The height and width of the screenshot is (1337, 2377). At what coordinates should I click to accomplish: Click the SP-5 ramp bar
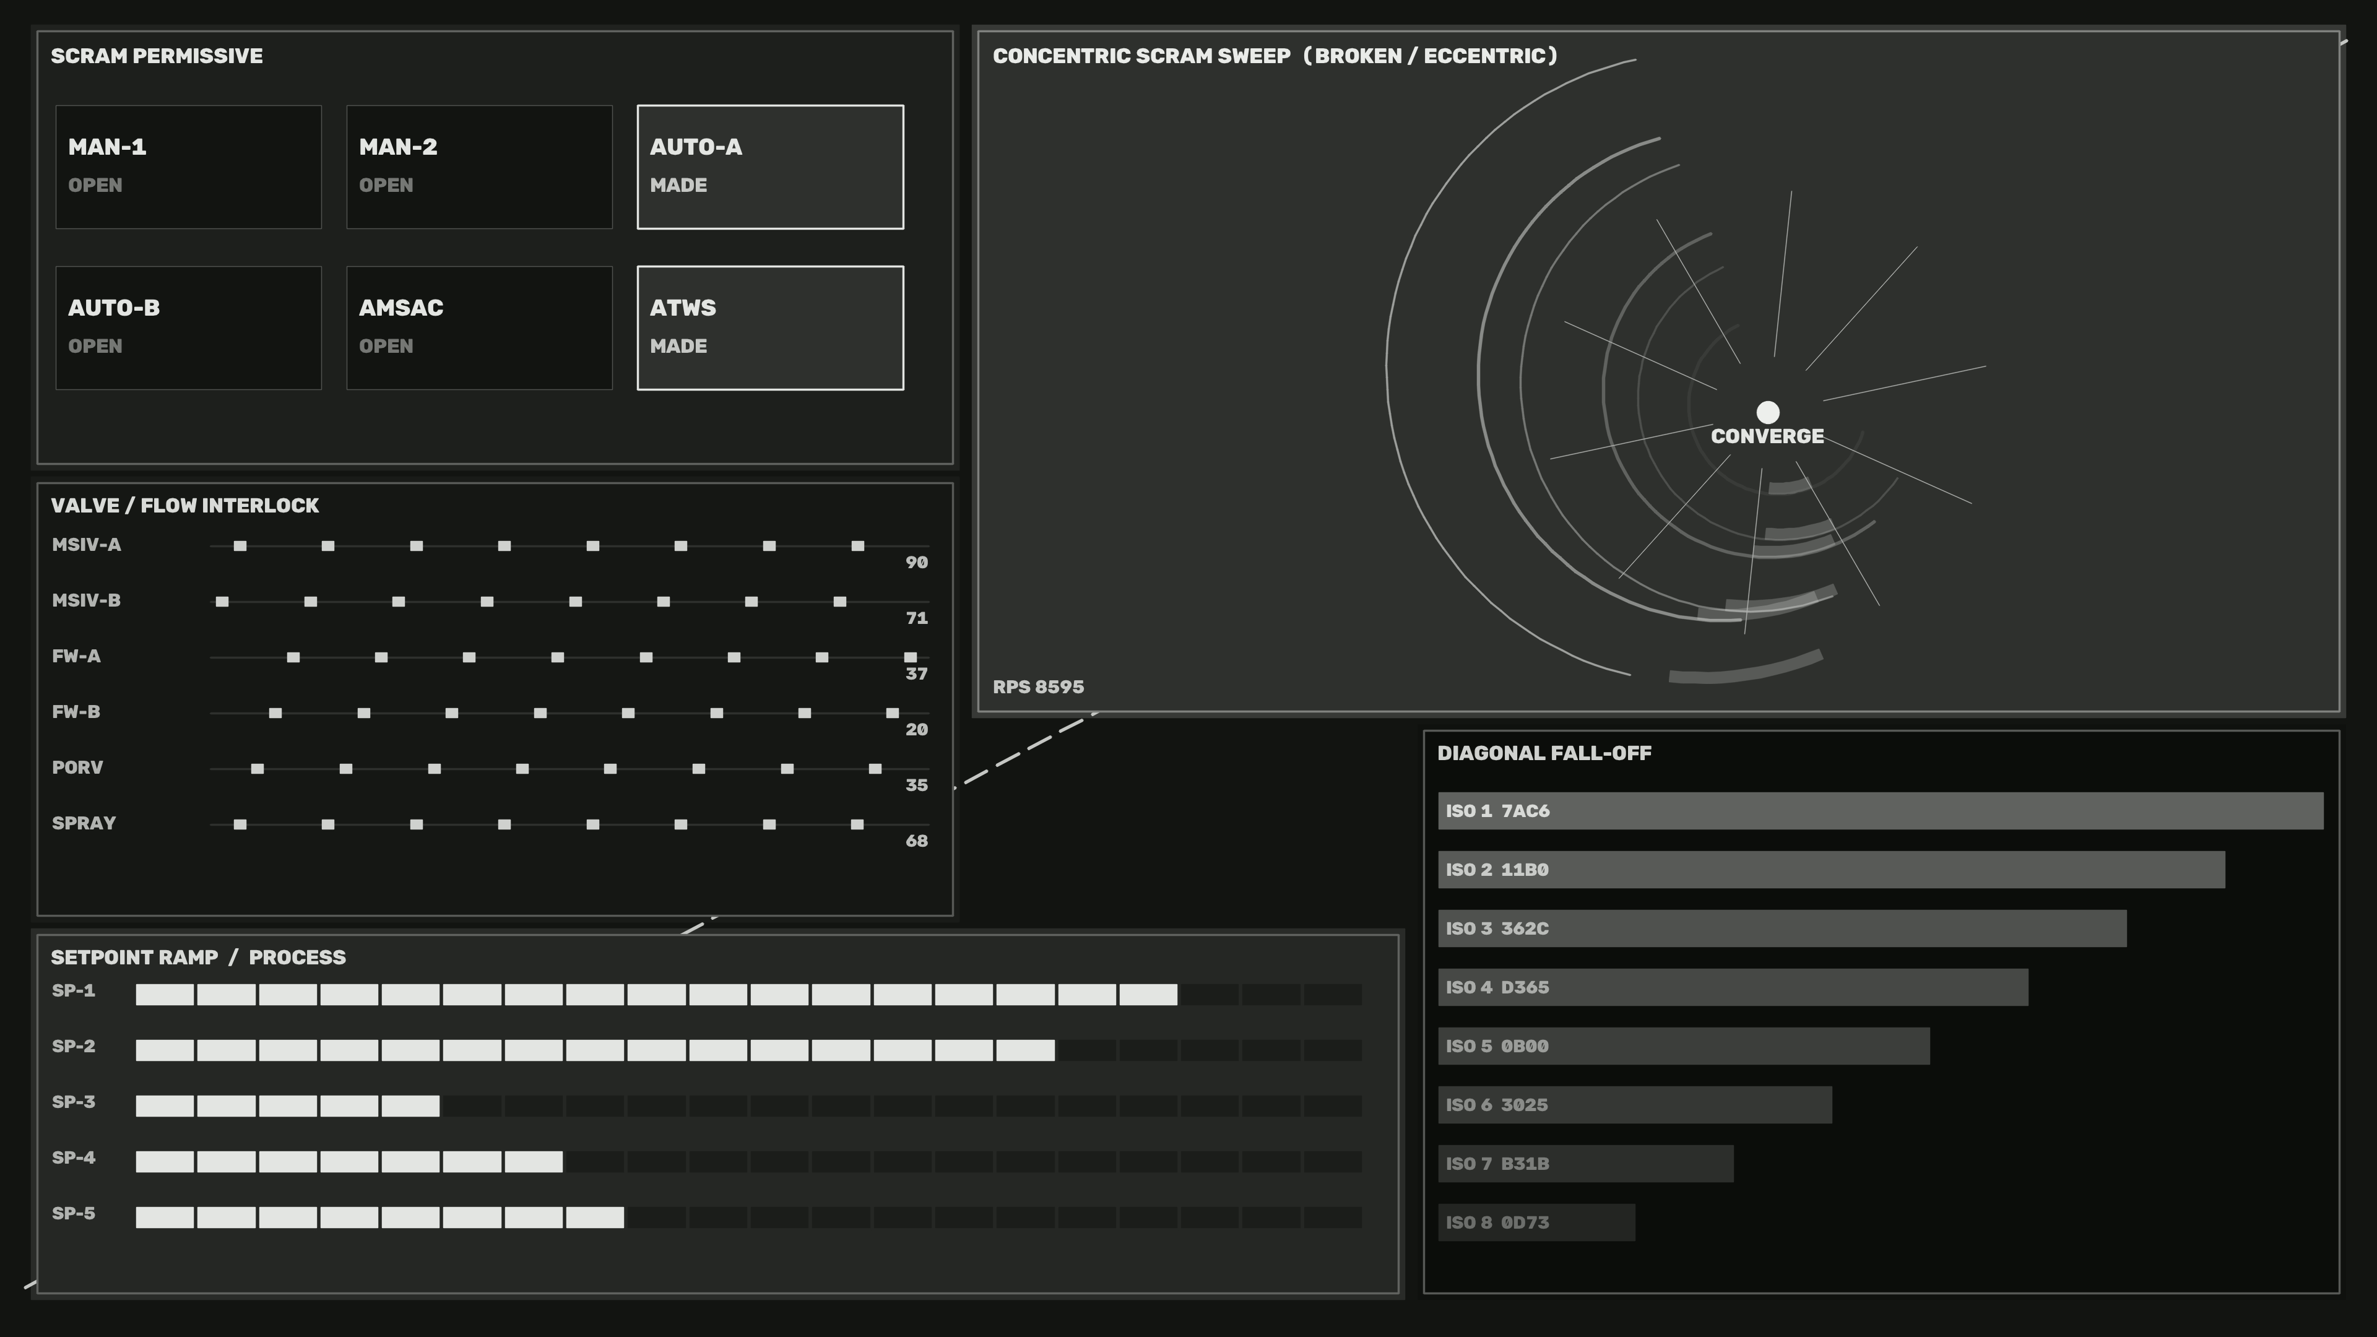point(748,1217)
